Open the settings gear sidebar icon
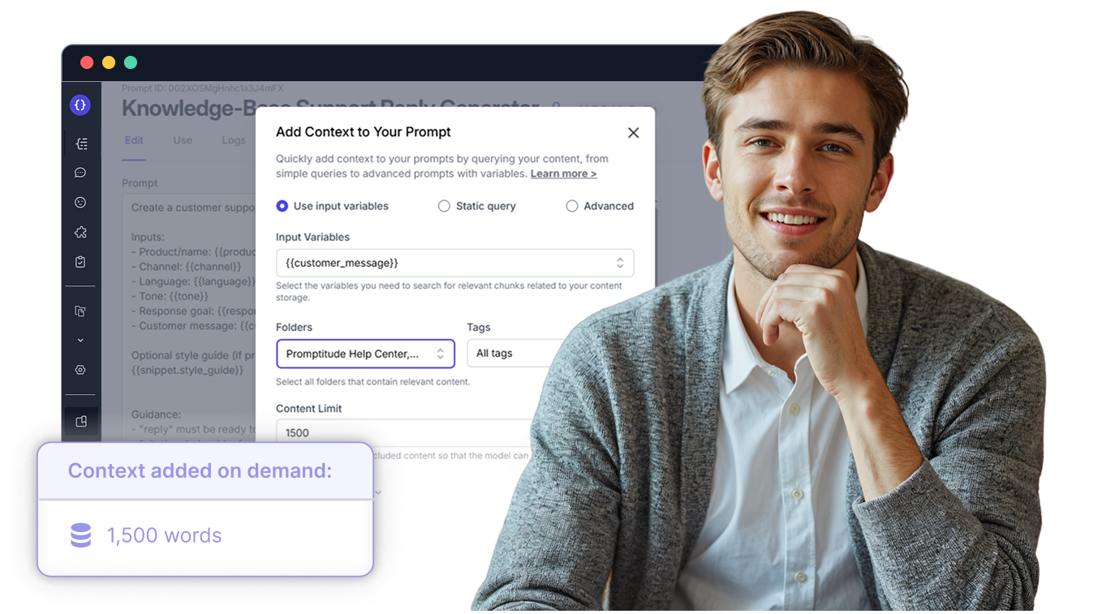Image resolution: width=1098 pixels, height=614 pixels. (80, 370)
